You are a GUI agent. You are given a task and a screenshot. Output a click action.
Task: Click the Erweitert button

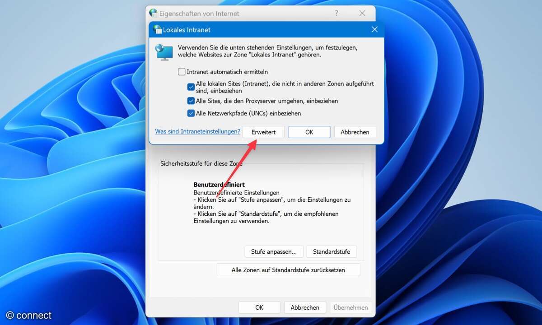point(263,132)
